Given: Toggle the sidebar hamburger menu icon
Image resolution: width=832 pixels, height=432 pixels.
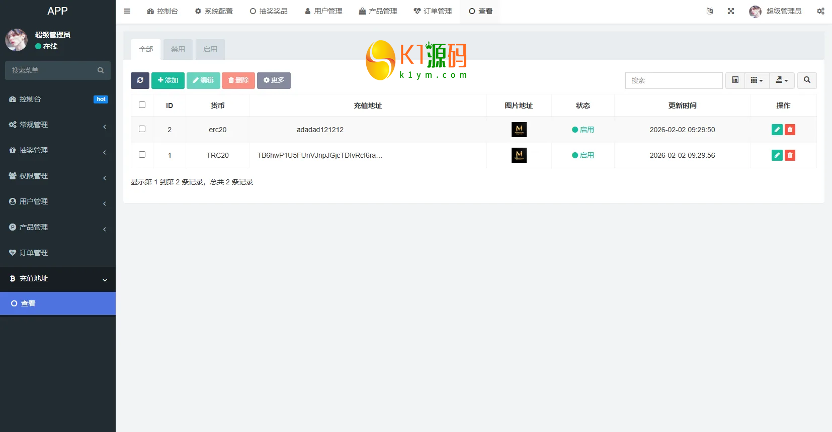Looking at the screenshot, I should (127, 11).
